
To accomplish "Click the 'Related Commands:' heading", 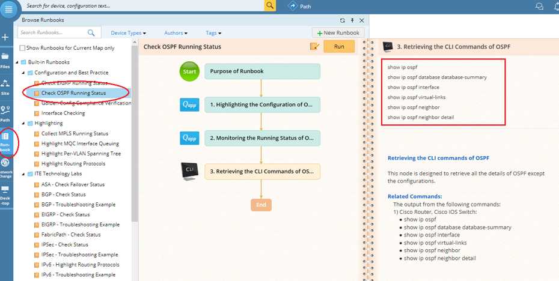I will [x=415, y=196].
